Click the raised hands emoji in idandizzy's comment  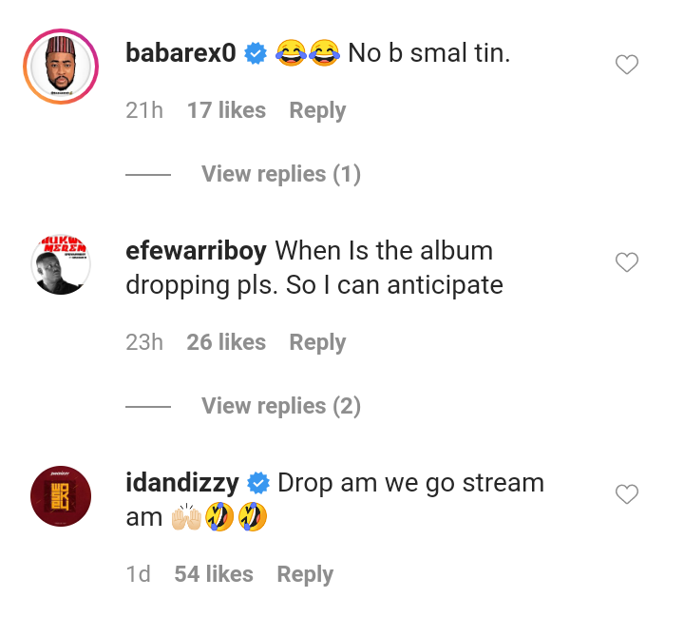click(x=187, y=517)
